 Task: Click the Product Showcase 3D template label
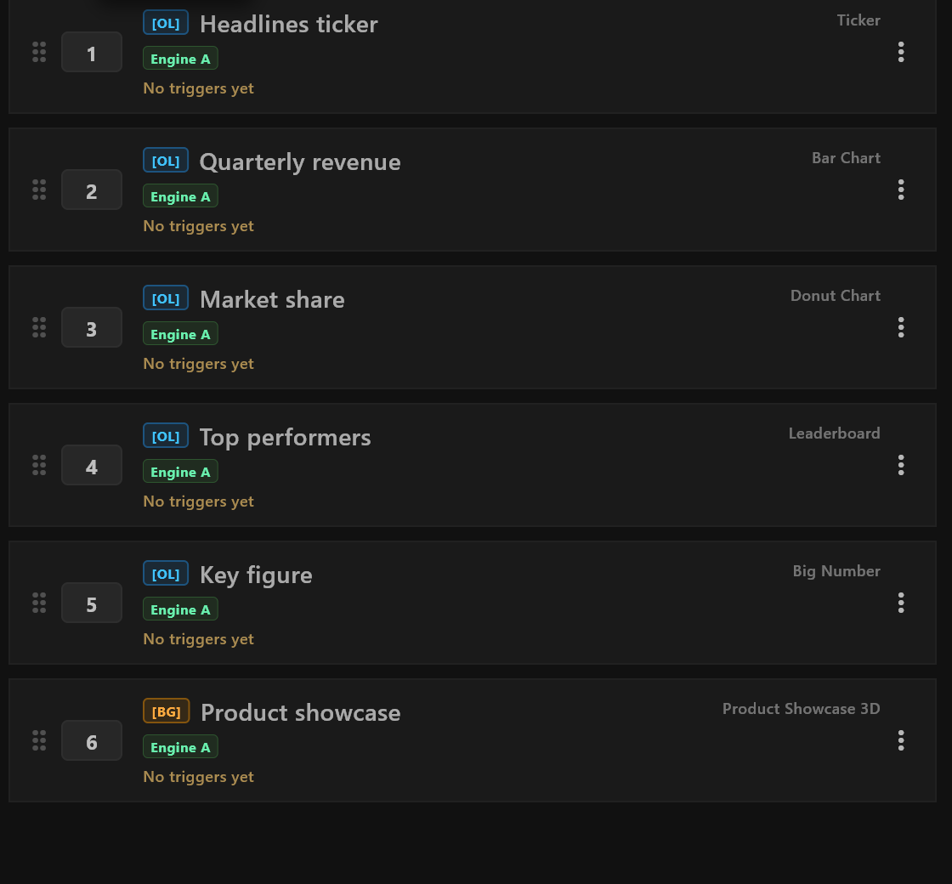pyautogui.click(x=802, y=709)
